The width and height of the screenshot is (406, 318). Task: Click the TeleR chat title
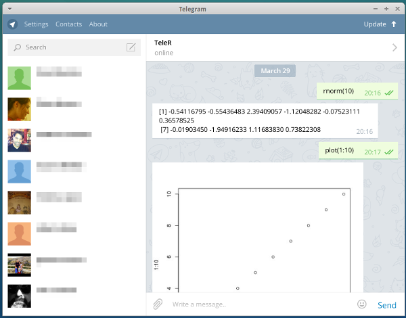(164, 43)
